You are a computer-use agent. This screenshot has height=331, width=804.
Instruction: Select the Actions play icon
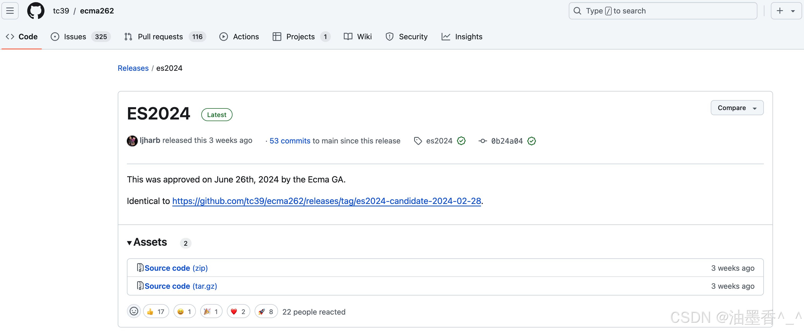(224, 37)
